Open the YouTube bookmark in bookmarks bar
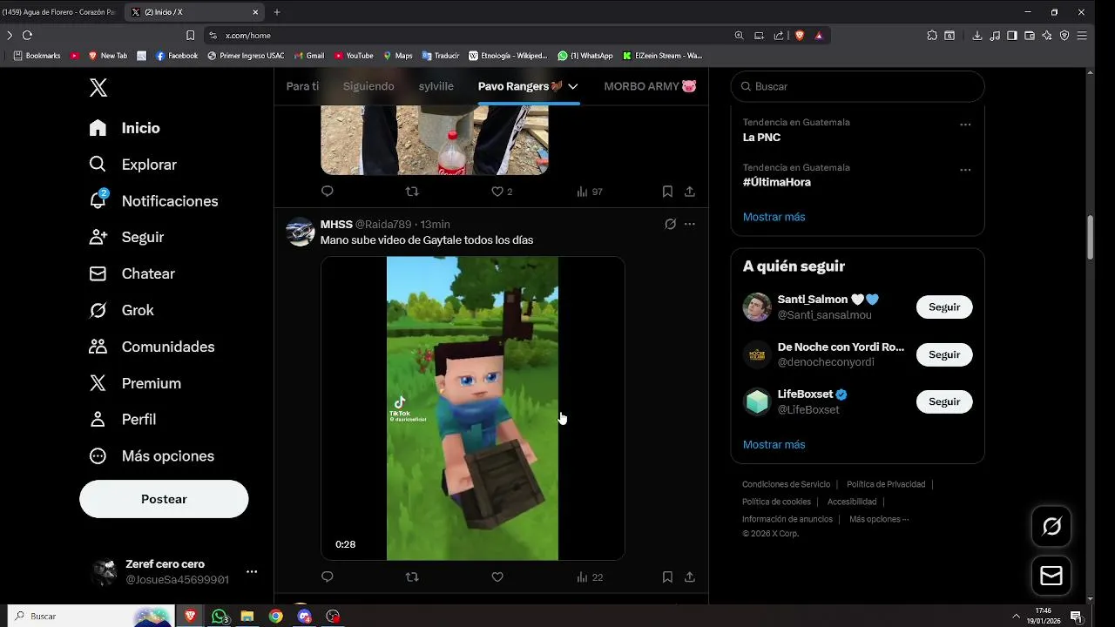The width and height of the screenshot is (1115, 627). click(x=354, y=56)
